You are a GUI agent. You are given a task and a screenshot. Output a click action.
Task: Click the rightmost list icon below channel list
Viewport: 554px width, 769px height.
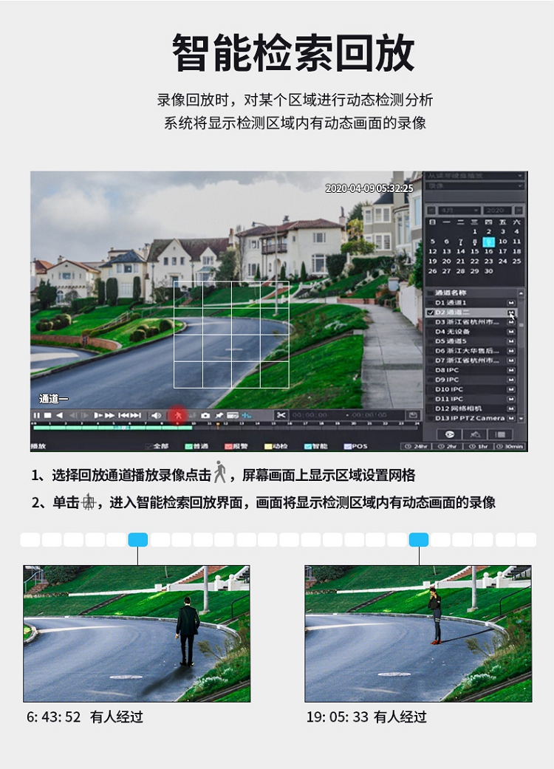(500, 434)
